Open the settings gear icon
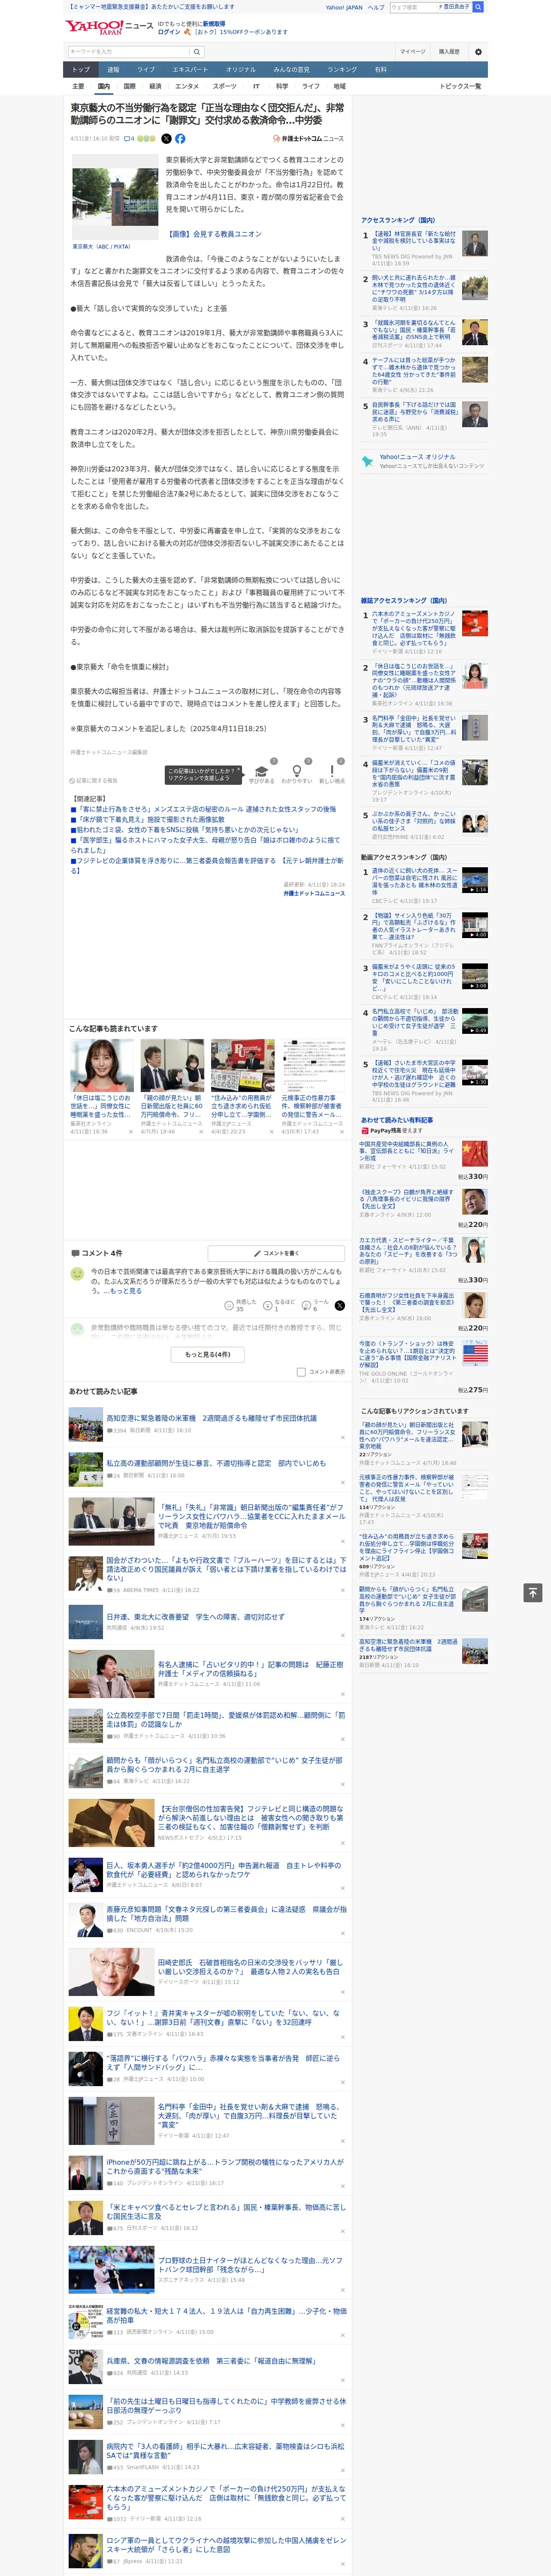 (x=478, y=52)
